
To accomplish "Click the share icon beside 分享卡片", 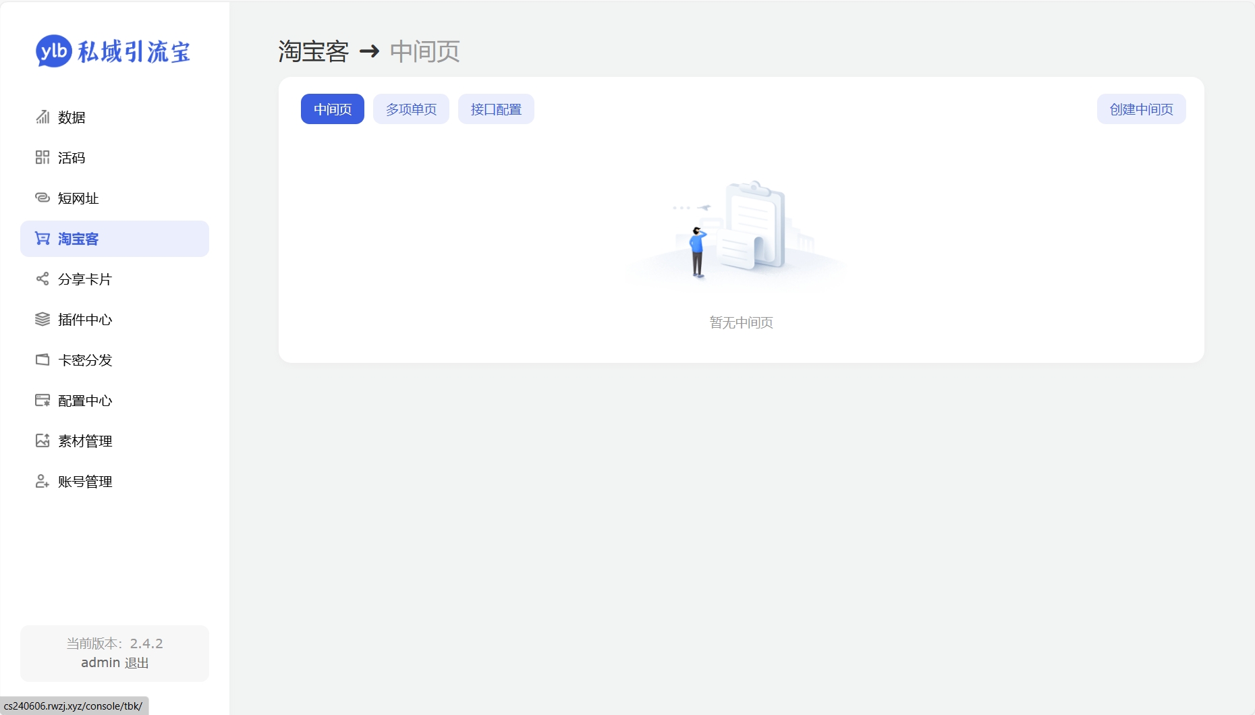I will tap(43, 279).
